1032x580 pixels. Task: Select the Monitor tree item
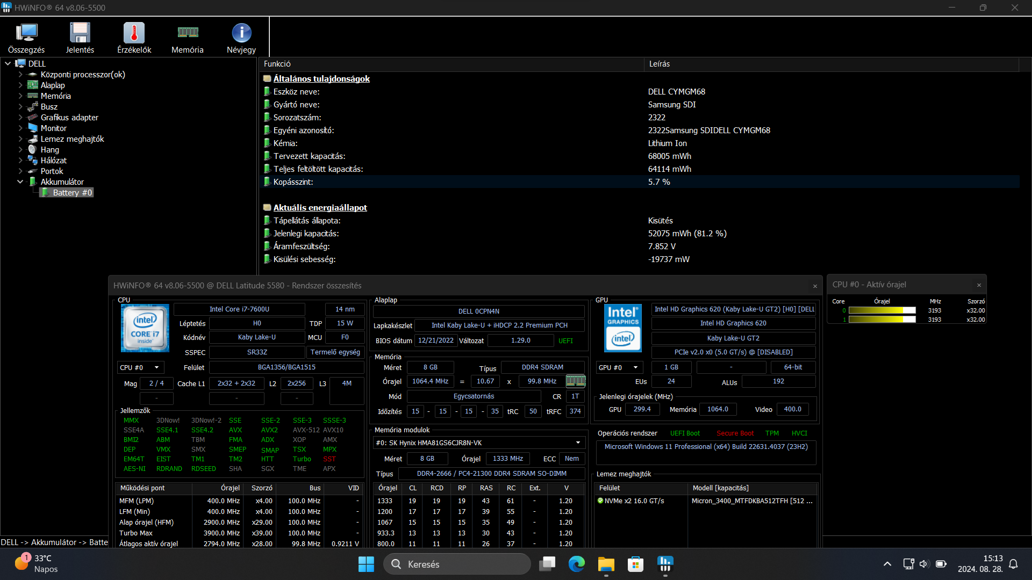tap(54, 128)
